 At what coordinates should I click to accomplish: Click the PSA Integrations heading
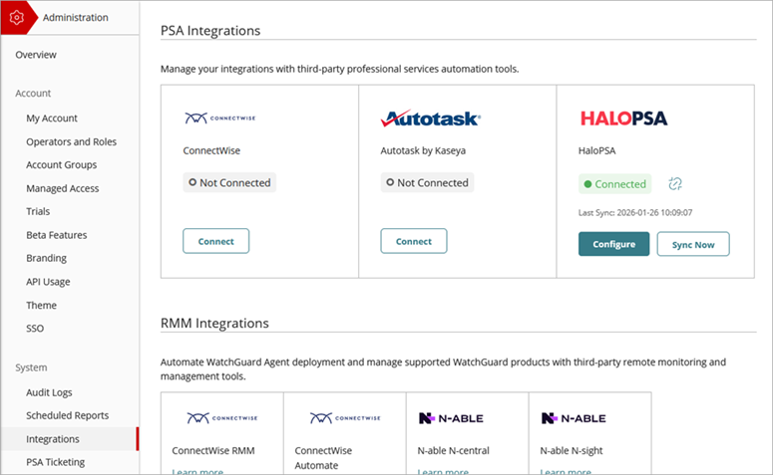coord(210,31)
